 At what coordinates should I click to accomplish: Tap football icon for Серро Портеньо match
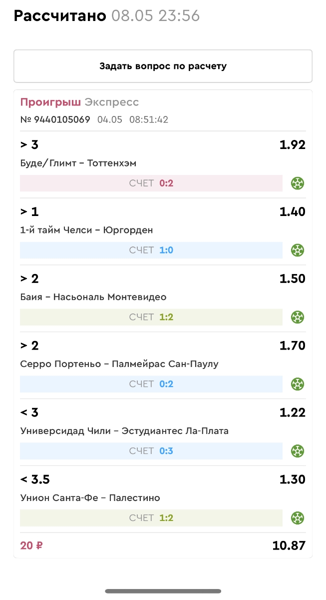298,384
